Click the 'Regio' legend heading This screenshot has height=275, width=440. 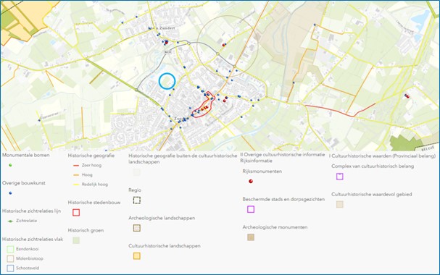[135, 190]
